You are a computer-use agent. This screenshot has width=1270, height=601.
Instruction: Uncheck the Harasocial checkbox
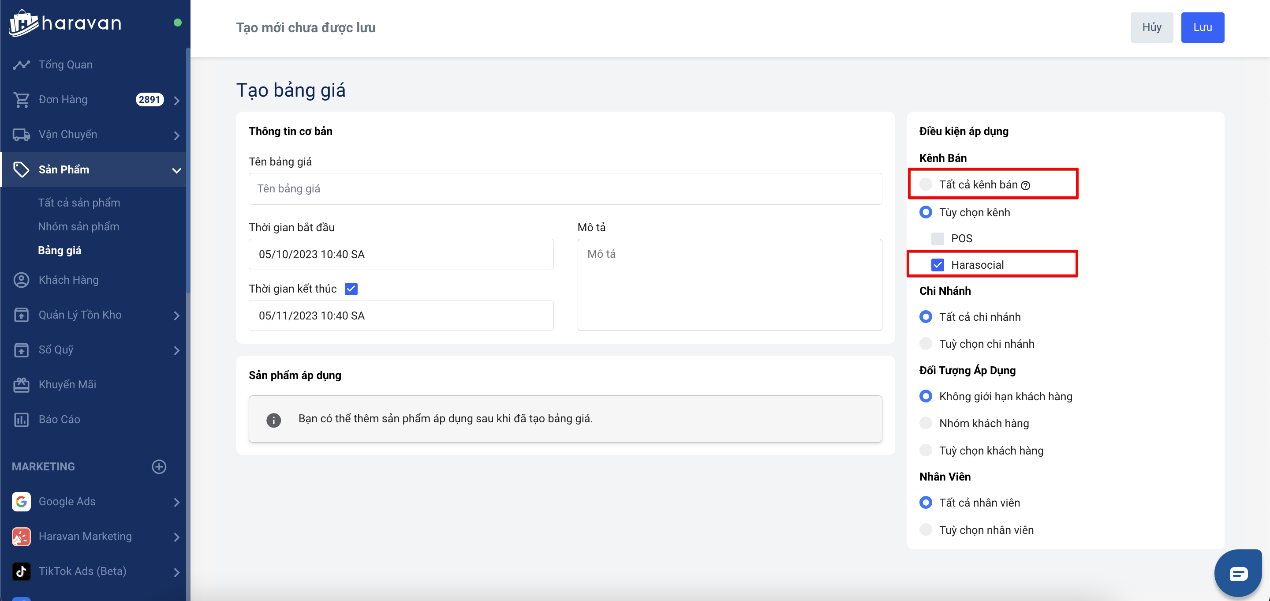point(937,265)
